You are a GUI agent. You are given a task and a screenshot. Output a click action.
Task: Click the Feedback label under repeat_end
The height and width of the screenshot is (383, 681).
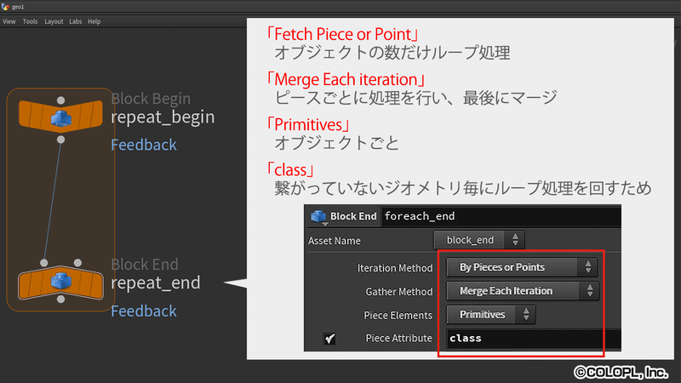(144, 311)
